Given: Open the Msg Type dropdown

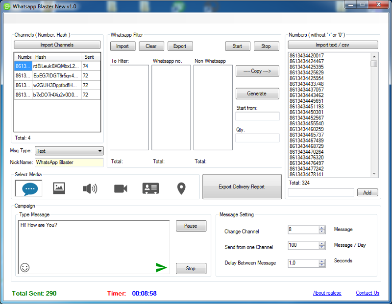Looking at the screenshot, I should point(69,151).
